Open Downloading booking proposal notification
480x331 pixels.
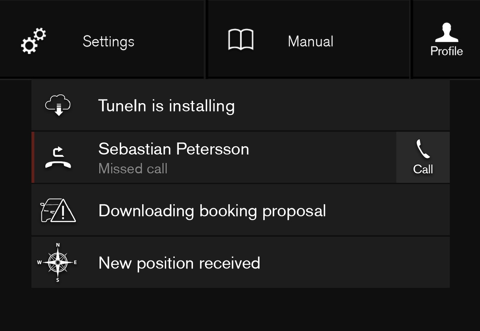coord(212,211)
